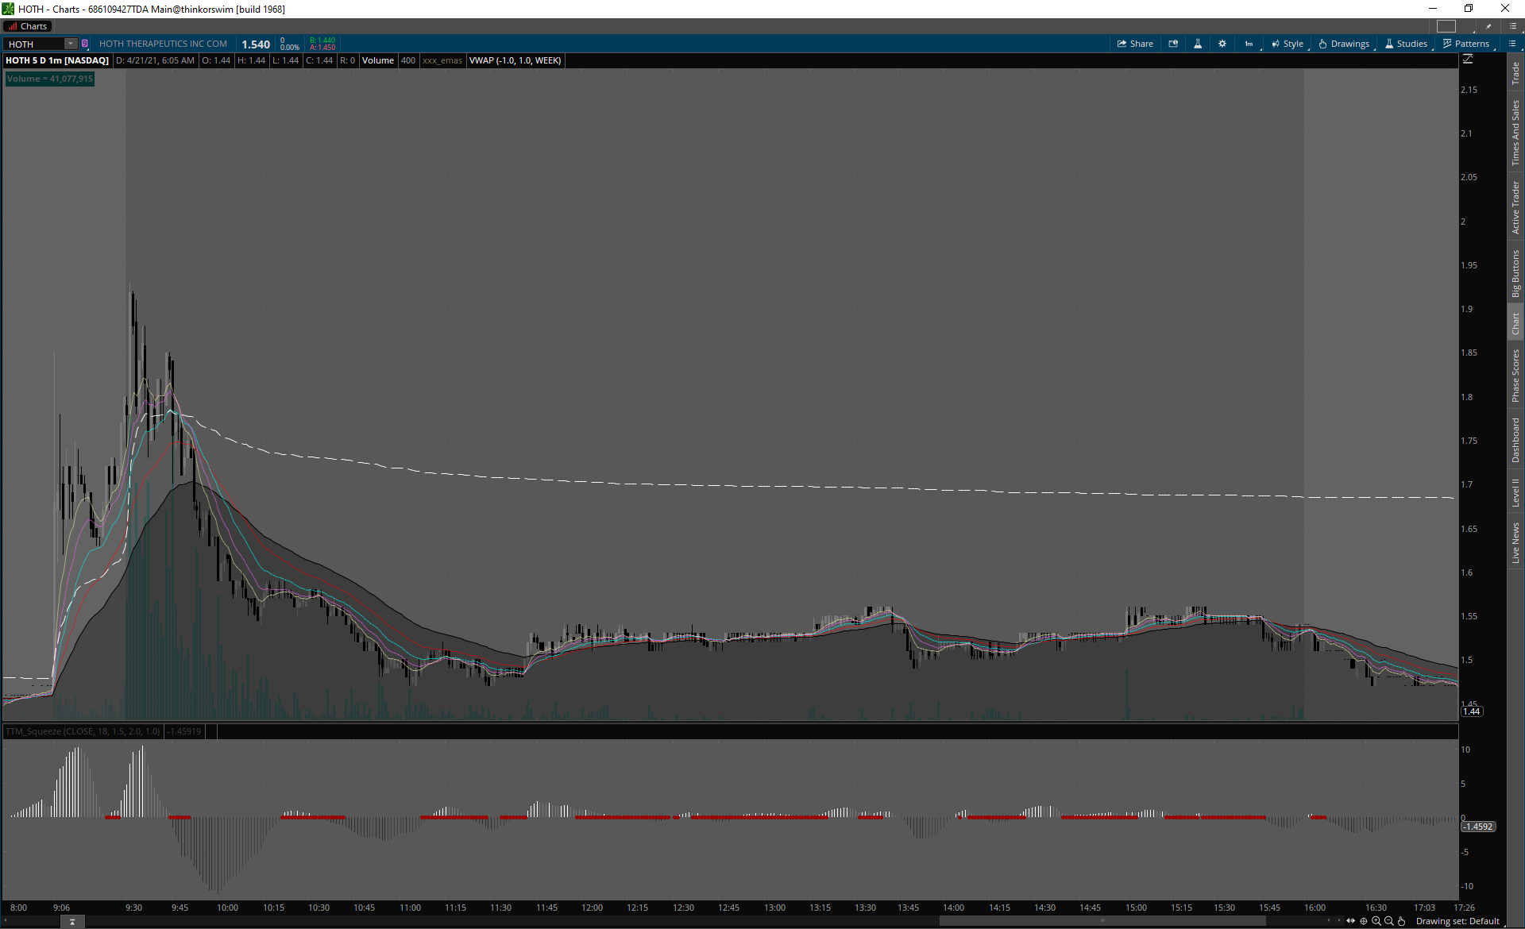Screen dimensions: 1525x929
Task: Click the Share button
Action: (x=1135, y=44)
